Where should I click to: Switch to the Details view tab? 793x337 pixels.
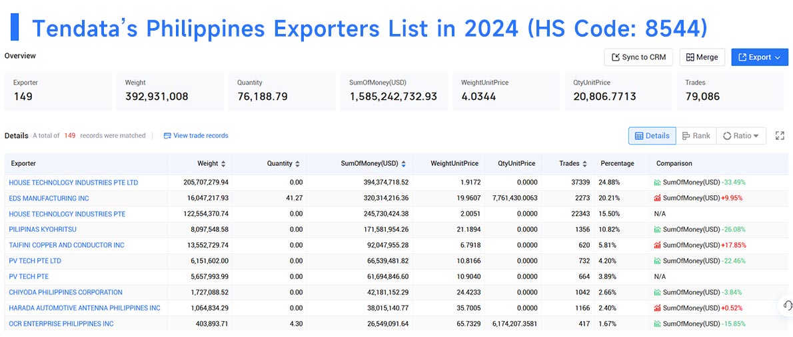[652, 135]
